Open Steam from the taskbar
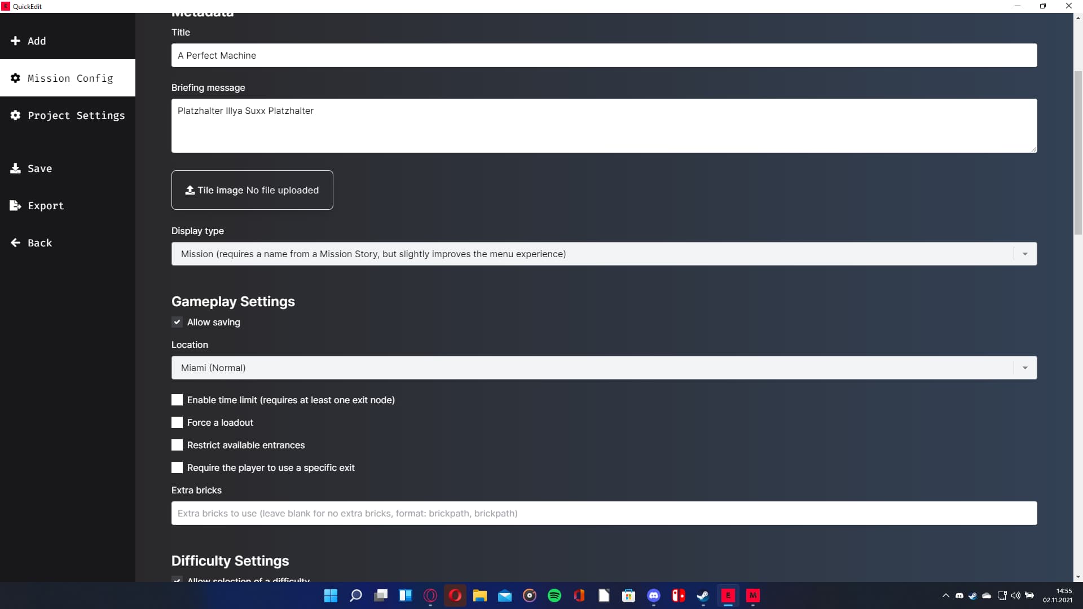 pos(703,595)
